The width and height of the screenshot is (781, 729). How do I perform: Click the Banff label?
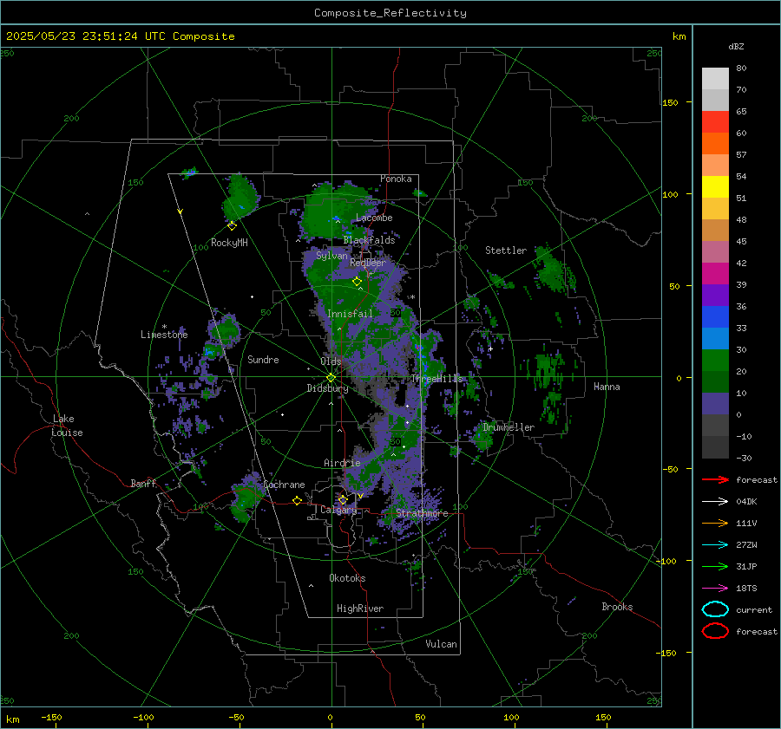click(143, 484)
